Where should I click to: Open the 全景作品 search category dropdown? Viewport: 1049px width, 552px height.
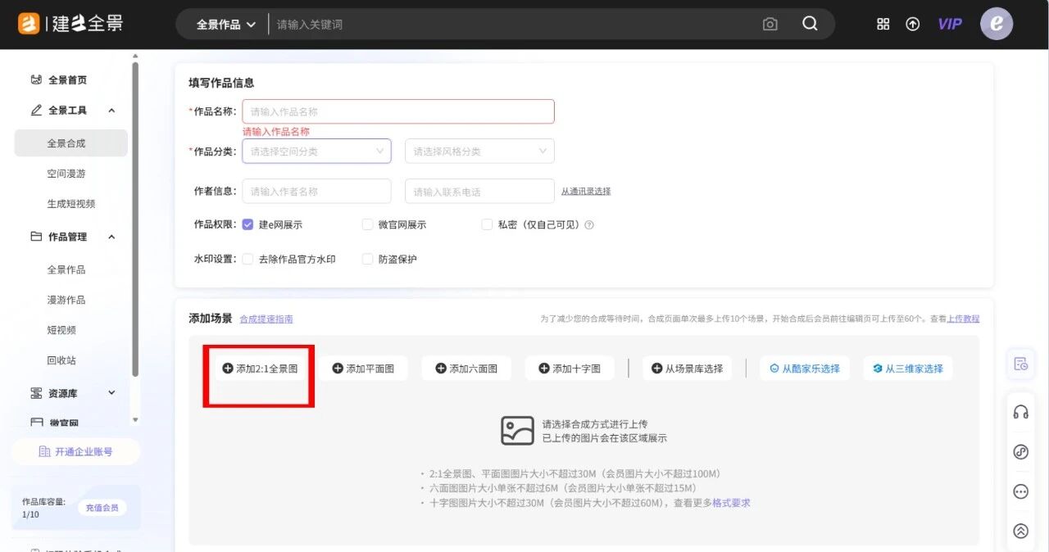(x=221, y=24)
